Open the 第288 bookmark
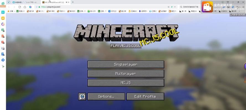Viewport: 246px width, 110px height. [71, 11]
